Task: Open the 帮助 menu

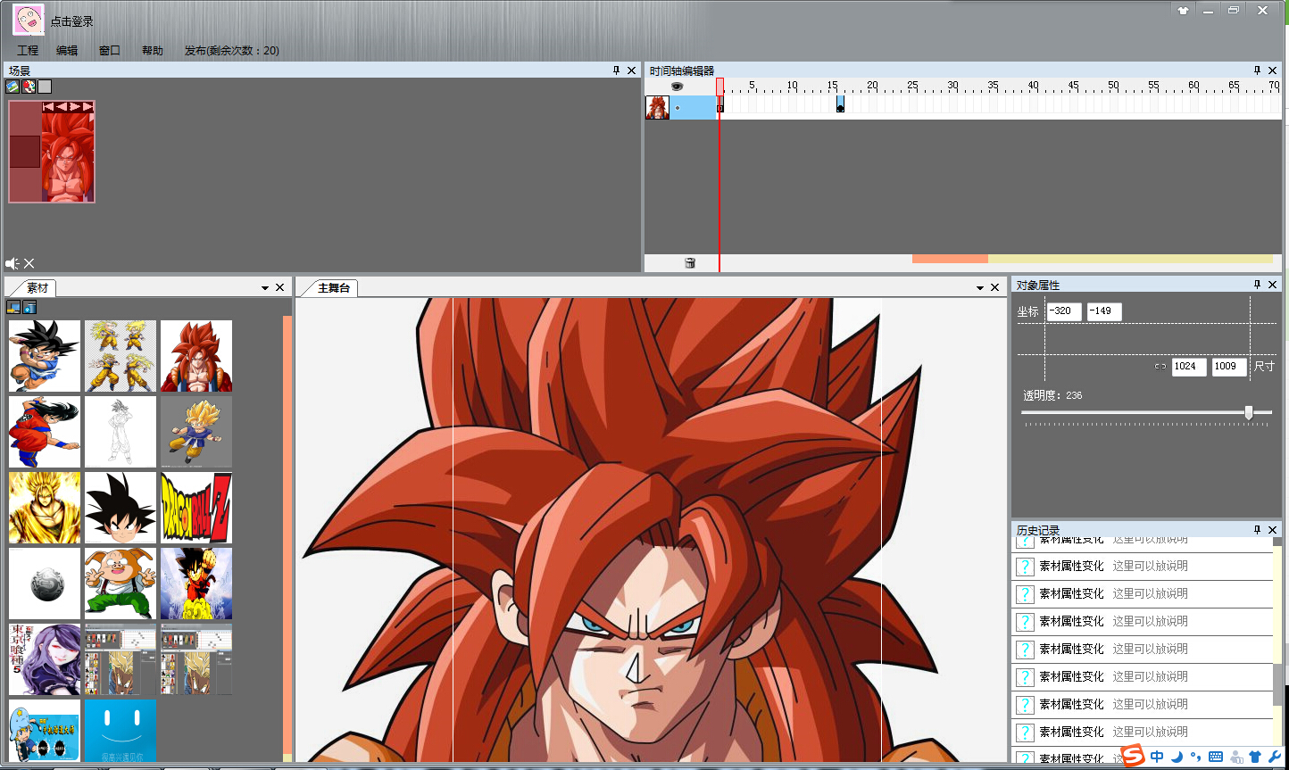Action: click(x=153, y=51)
